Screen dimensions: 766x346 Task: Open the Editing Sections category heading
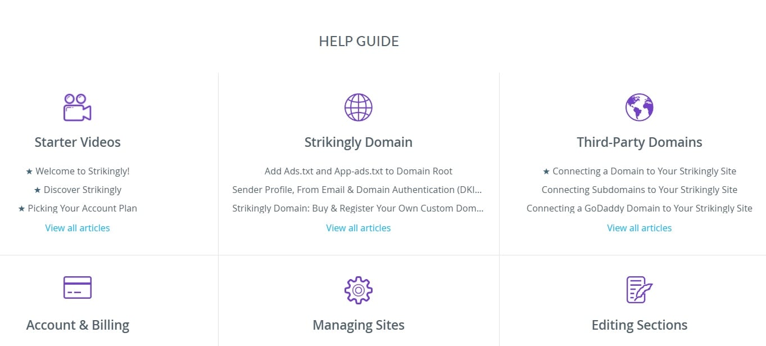pyautogui.click(x=640, y=325)
